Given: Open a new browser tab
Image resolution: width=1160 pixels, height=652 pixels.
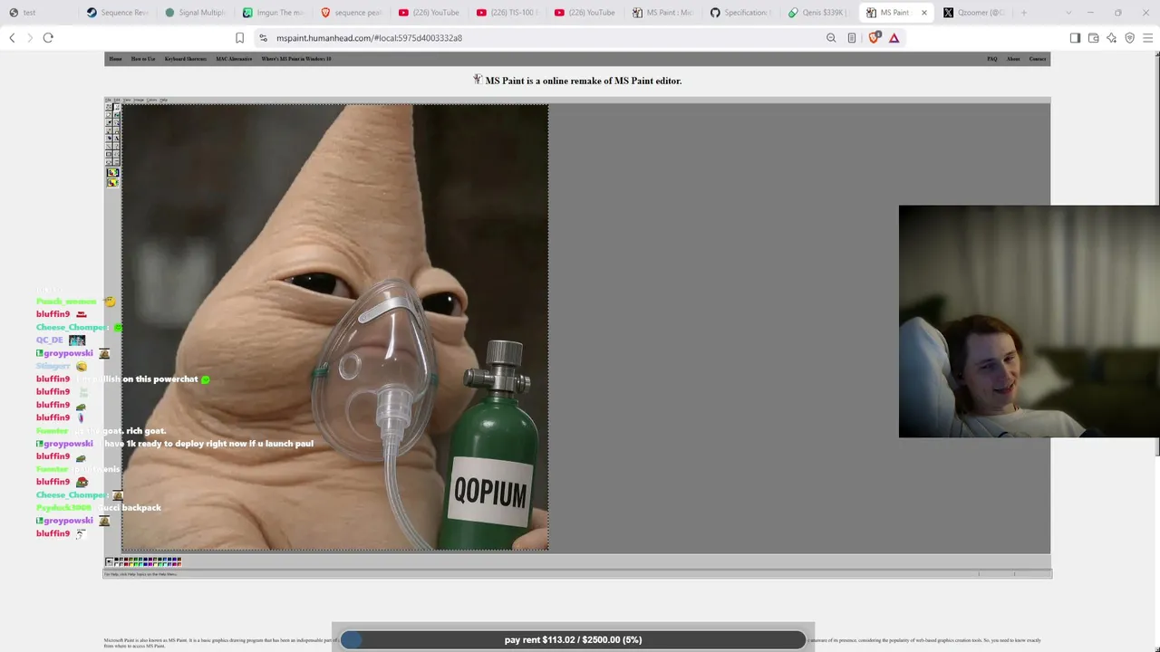Looking at the screenshot, I should click(1024, 13).
